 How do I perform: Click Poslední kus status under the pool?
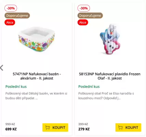pos(16,87)
